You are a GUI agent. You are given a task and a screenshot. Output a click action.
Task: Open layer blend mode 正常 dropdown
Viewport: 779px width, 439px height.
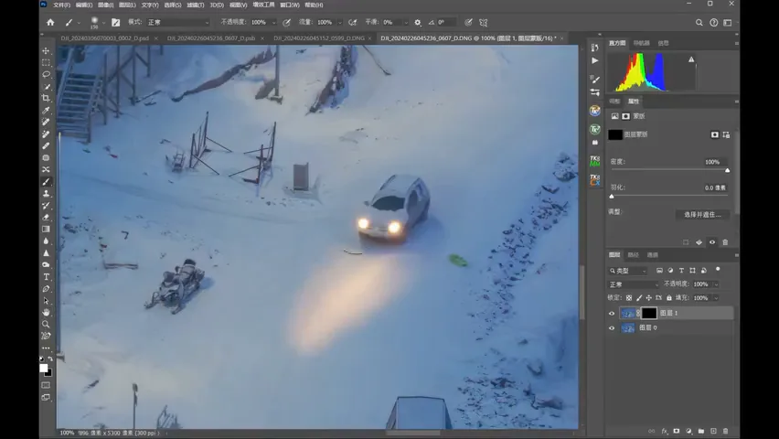634,284
